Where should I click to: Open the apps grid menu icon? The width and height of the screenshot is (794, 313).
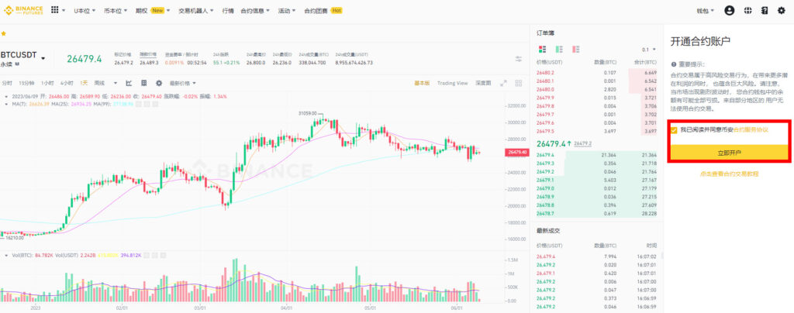tap(55, 10)
